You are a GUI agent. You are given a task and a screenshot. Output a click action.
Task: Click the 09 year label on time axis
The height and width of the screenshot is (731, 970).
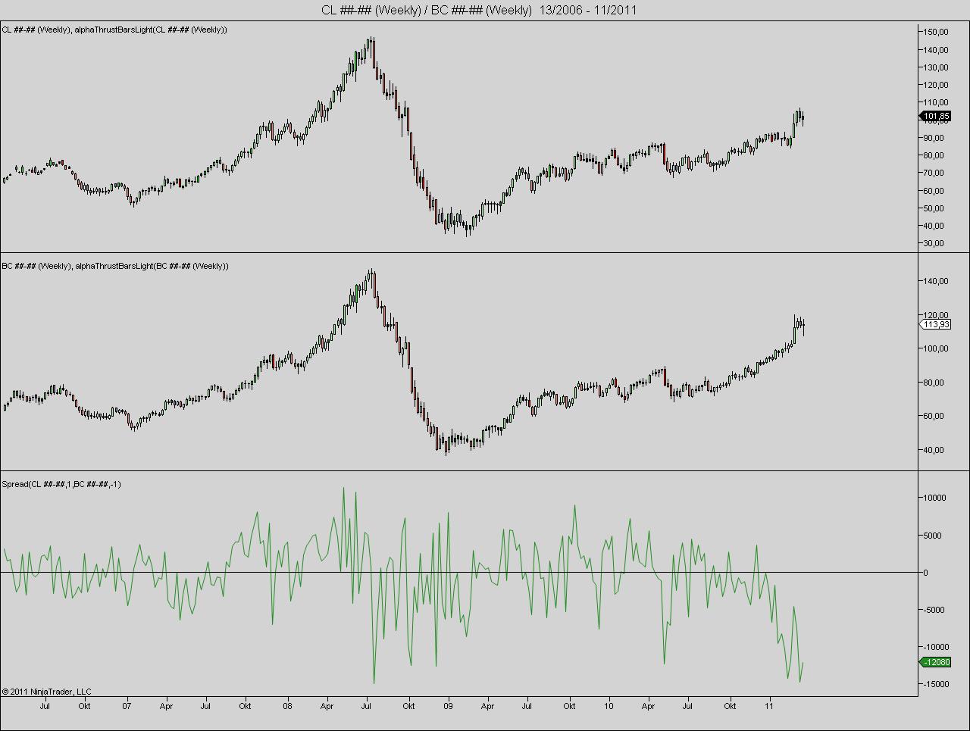(x=448, y=706)
